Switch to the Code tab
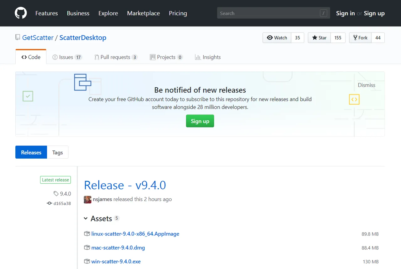The height and width of the screenshot is (269, 401). [31, 57]
